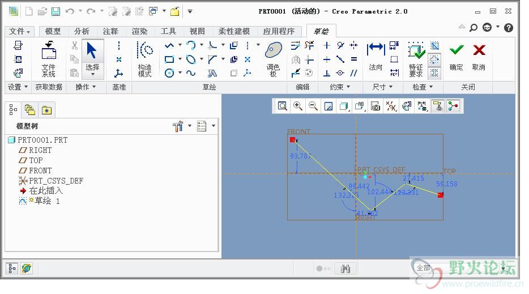Switch to the 柔性建模 tab
Image resolution: width=529 pixels, height=294 pixels.
click(234, 31)
